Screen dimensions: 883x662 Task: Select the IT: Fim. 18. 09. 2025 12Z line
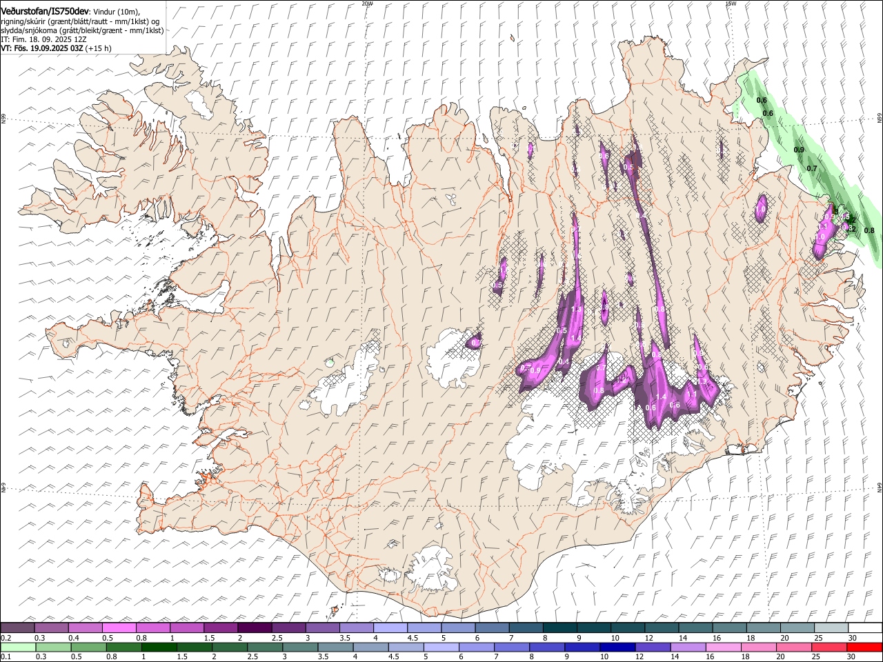coord(43,40)
